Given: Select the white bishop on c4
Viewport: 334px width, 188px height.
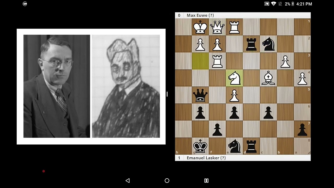Looking at the screenshot, I should coord(268,78).
